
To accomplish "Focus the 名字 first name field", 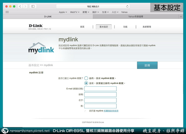I will pos(100,100).
